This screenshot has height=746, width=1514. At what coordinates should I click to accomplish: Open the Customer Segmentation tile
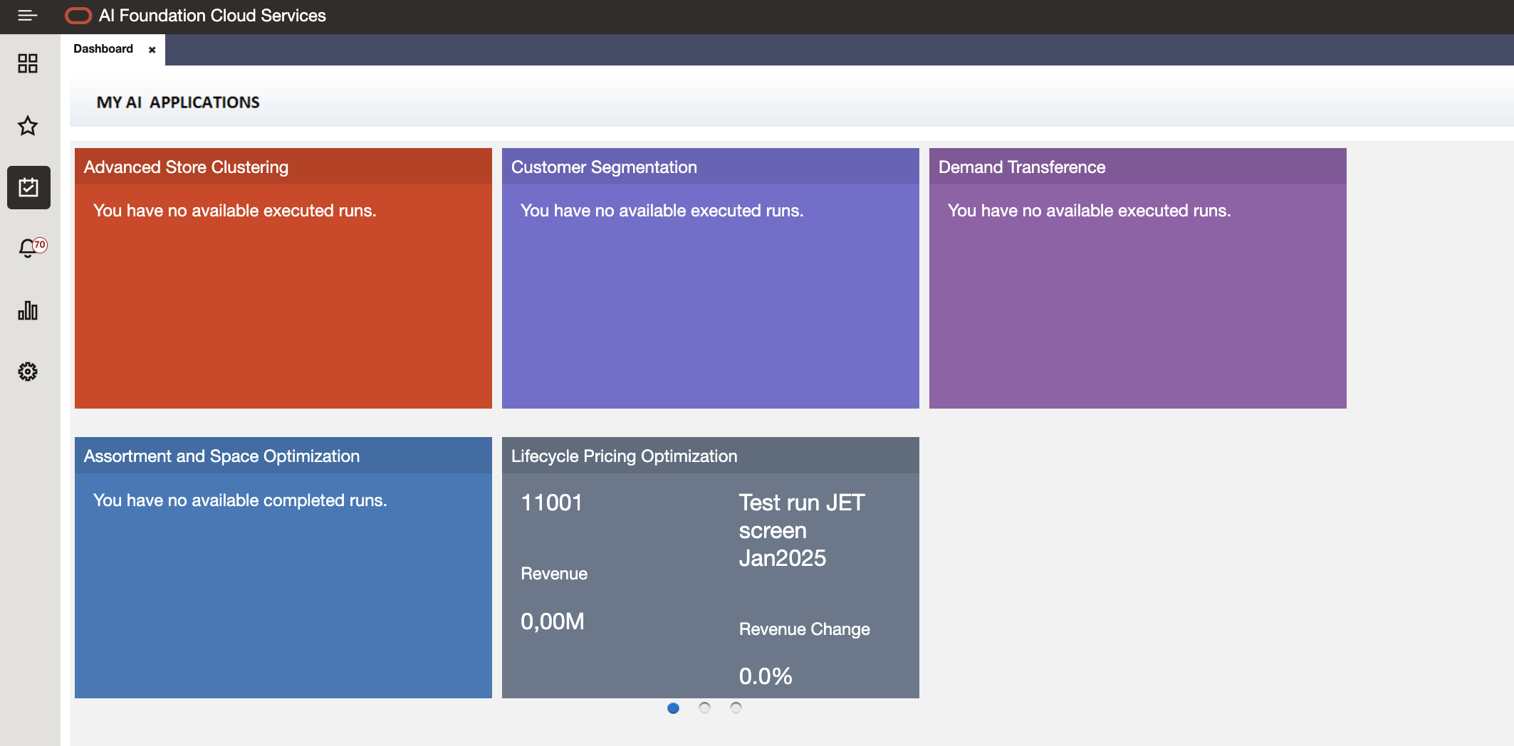(711, 278)
